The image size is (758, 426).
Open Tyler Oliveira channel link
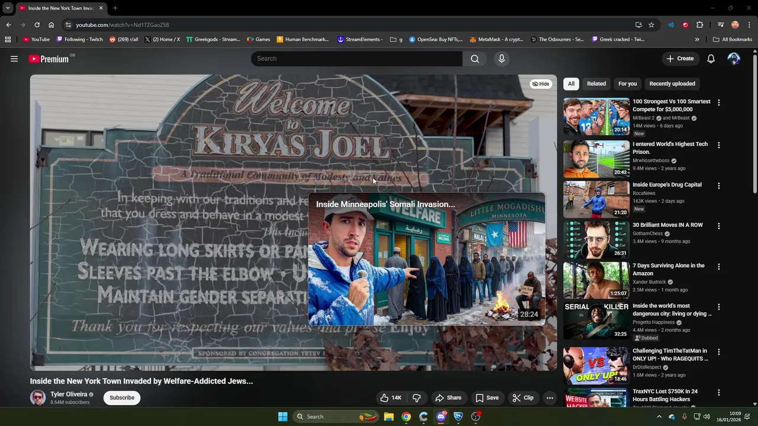pos(69,394)
